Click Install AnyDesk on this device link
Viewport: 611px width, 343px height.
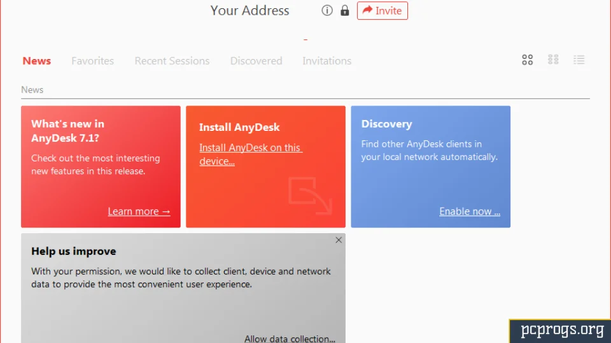pyautogui.click(x=251, y=154)
